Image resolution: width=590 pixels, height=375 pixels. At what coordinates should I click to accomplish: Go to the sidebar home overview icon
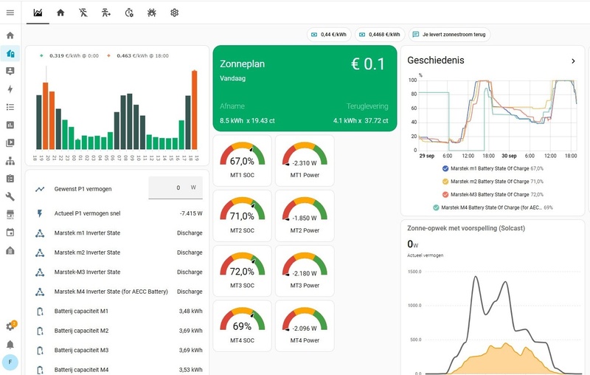[x=10, y=35]
